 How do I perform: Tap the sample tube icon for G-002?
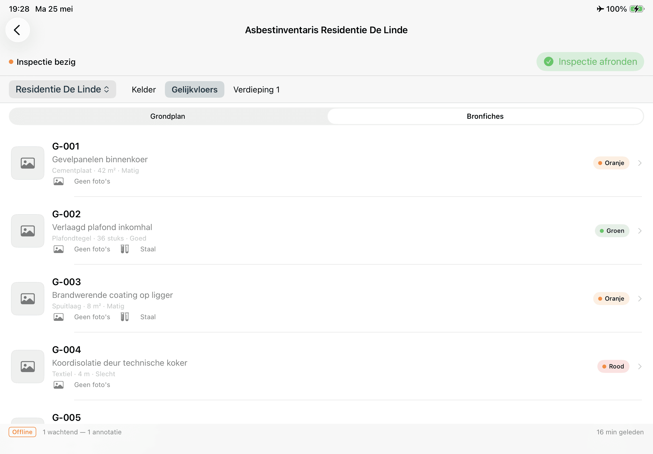coord(125,249)
